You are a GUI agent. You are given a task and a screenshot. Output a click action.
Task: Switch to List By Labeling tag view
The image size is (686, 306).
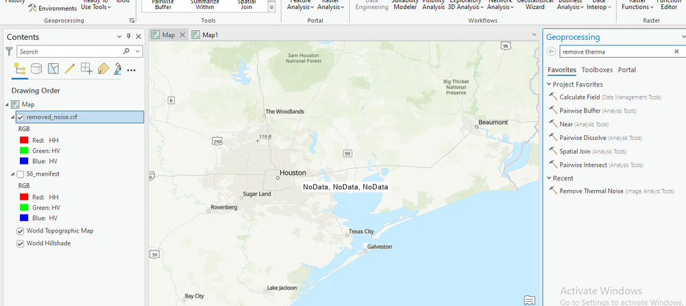[x=103, y=69]
